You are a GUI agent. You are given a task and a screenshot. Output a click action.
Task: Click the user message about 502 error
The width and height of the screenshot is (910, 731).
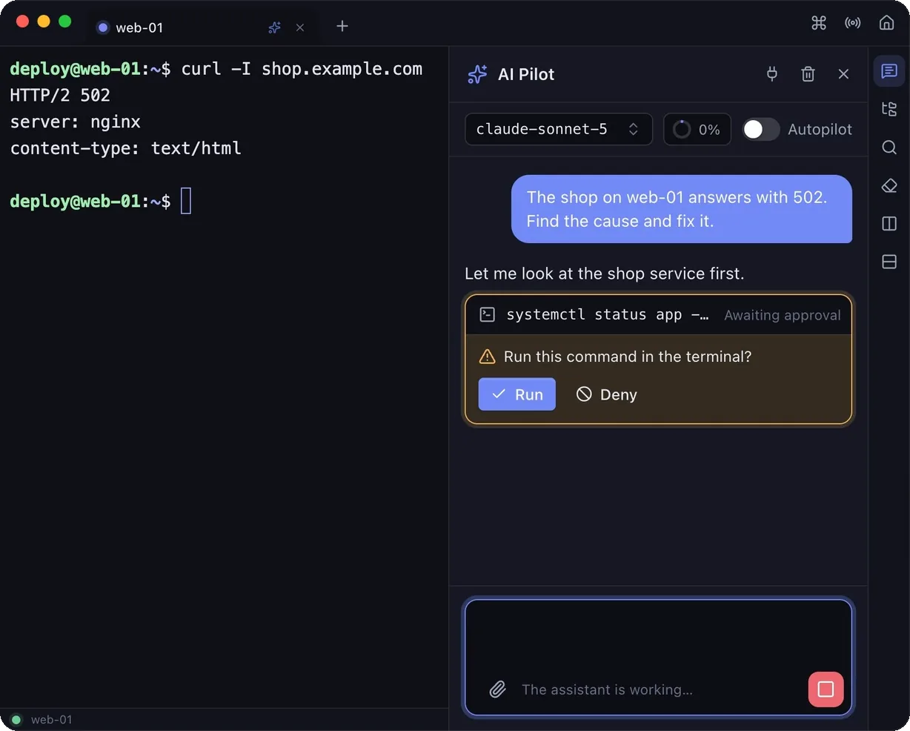[x=682, y=209]
